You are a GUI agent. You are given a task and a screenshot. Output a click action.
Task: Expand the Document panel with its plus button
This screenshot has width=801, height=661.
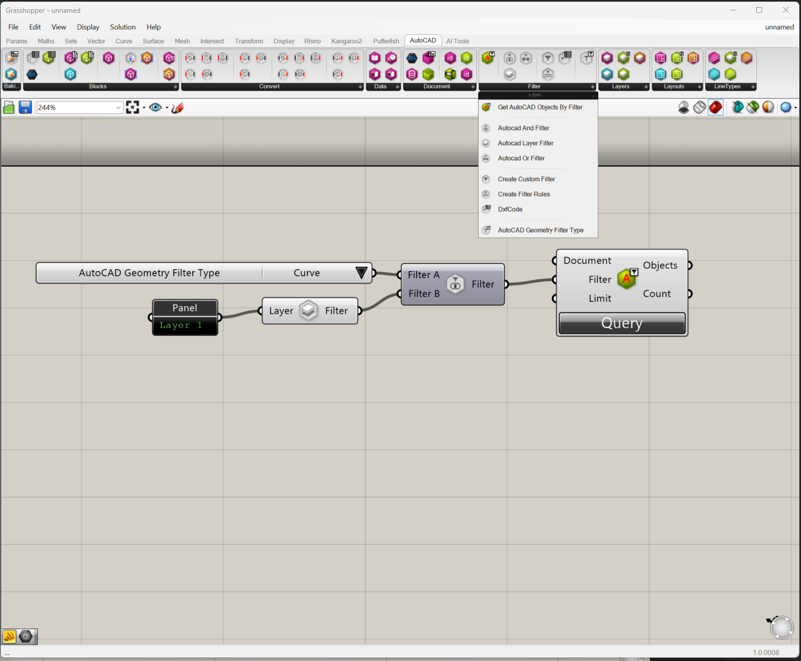pyautogui.click(x=473, y=87)
